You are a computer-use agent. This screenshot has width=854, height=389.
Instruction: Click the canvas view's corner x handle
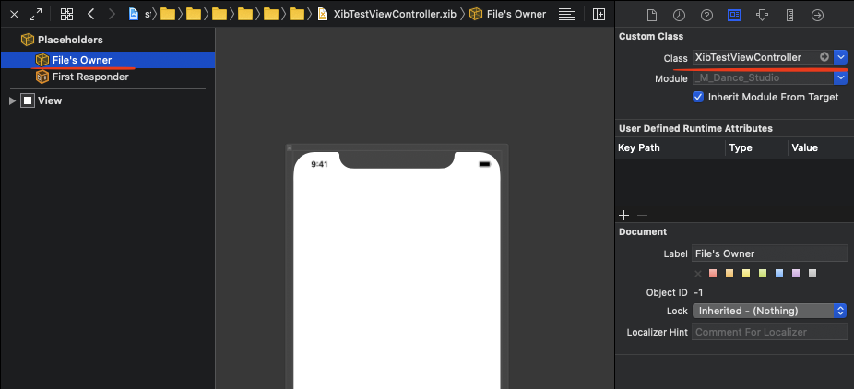[x=290, y=147]
